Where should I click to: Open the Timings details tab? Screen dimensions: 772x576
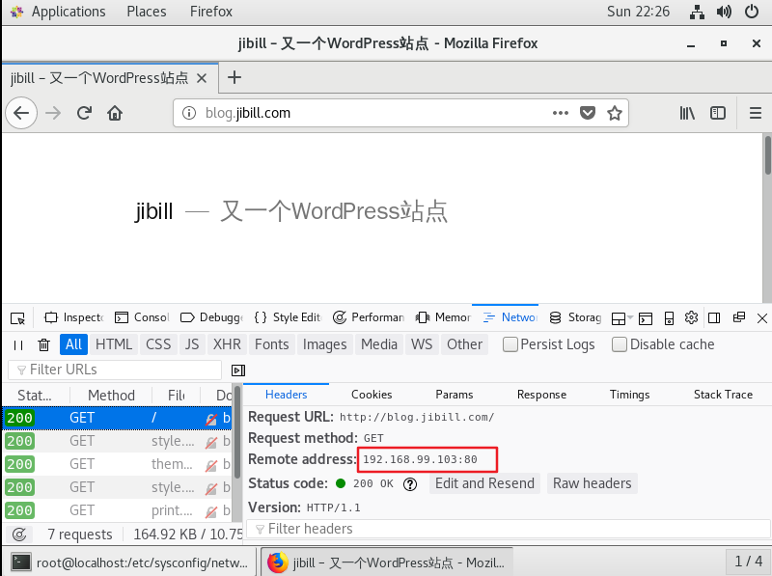(630, 395)
